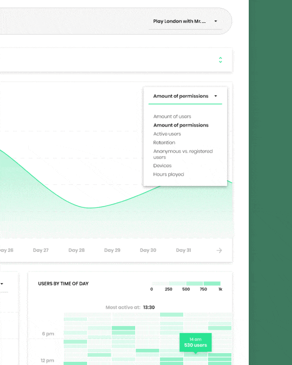The width and height of the screenshot is (292, 365).
Task: Pick 'Anonymous vs. registered users' option
Action: tap(183, 154)
